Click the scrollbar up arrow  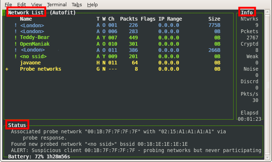[267, 12]
